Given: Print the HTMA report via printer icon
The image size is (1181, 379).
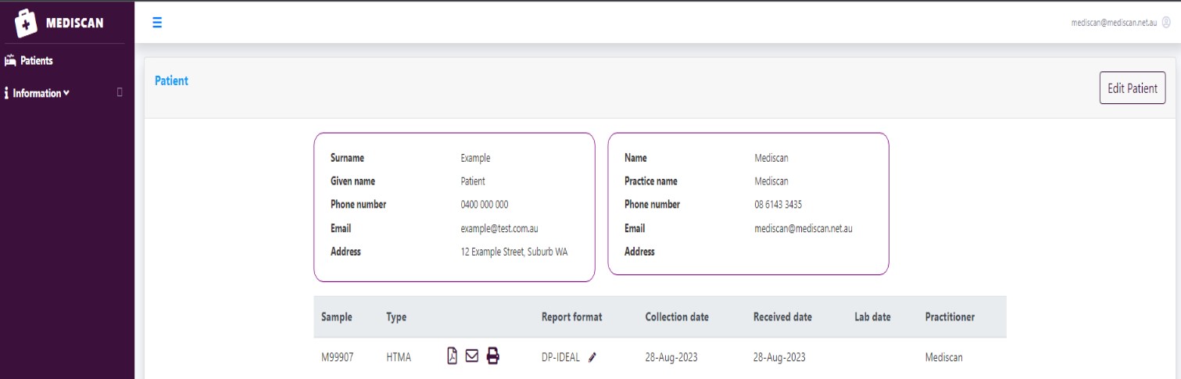Looking at the screenshot, I should pos(492,356).
